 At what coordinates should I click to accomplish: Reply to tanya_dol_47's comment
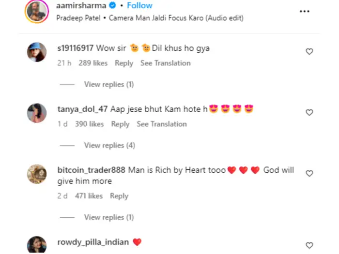[x=120, y=124]
